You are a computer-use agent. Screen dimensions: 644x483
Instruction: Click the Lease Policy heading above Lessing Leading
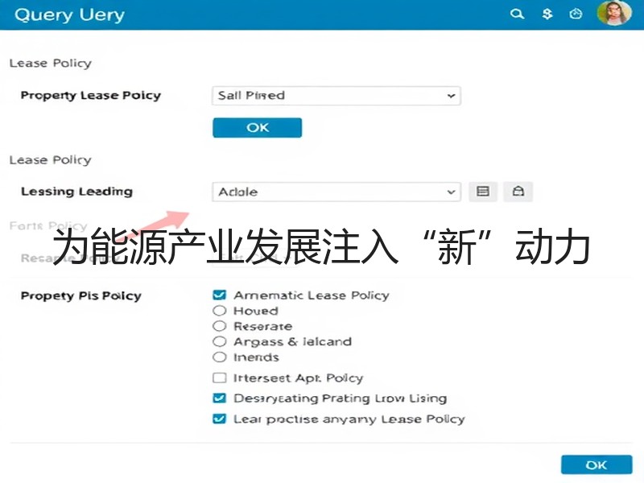pyautogui.click(x=50, y=159)
